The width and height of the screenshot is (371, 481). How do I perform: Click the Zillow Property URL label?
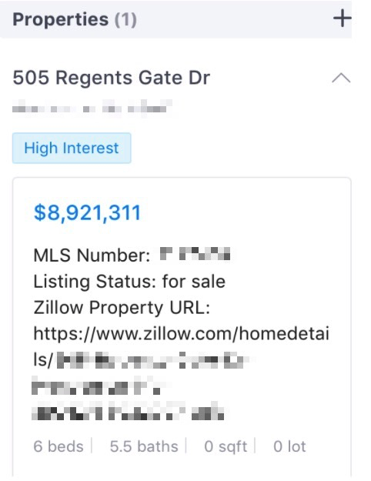pyautogui.click(x=122, y=307)
